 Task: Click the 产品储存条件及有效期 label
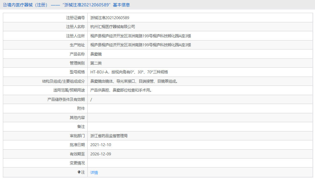click(x=66, y=100)
